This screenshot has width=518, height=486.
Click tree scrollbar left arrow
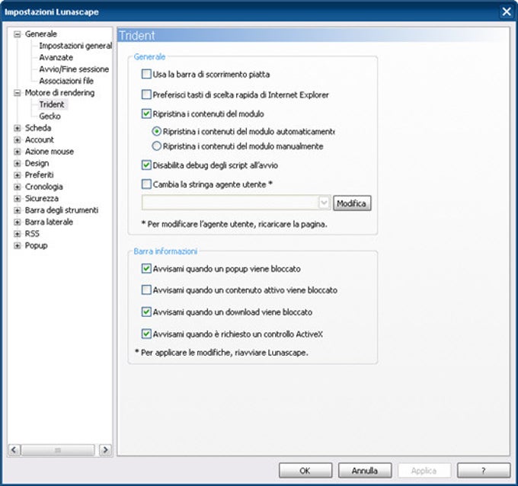click(x=14, y=449)
